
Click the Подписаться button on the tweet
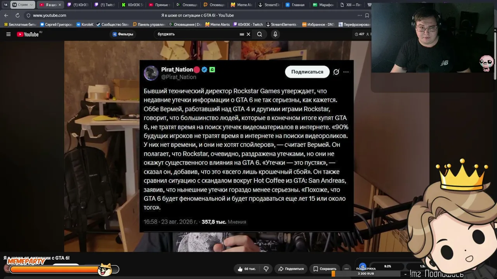(x=307, y=72)
